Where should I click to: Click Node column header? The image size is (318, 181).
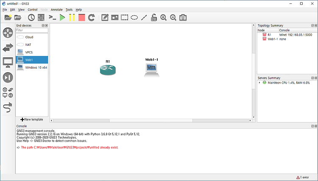[x=268, y=30]
